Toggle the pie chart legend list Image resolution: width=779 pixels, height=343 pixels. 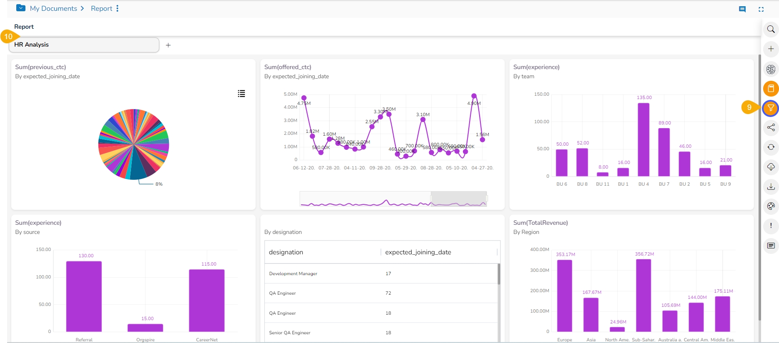[x=241, y=94]
